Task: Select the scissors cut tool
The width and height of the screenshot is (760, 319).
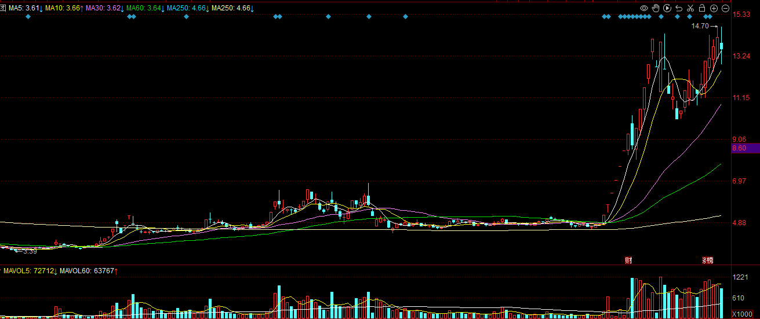Action: 690,8
